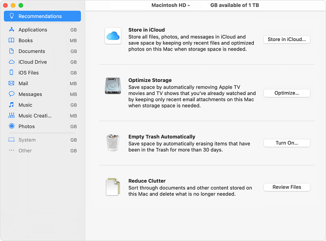Viewport: 326px width, 241px height.
Task: Click the Review Files button
Action: pyautogui.click(x=287, y=187)
